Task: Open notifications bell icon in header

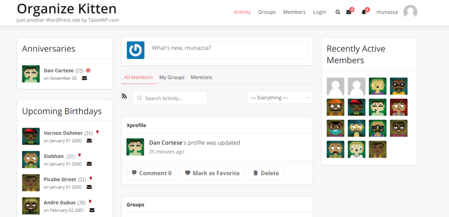Action: [363, 12]
